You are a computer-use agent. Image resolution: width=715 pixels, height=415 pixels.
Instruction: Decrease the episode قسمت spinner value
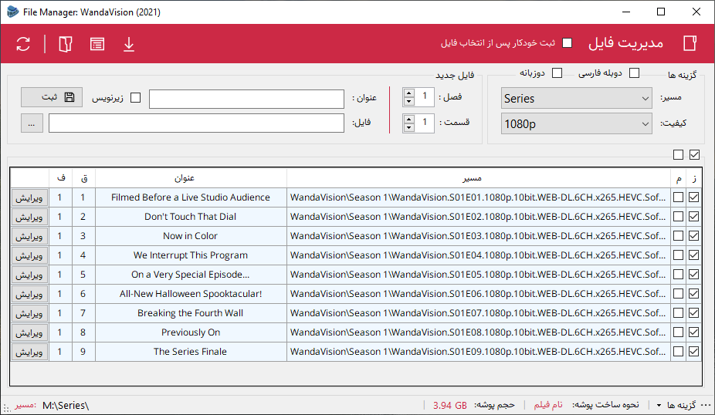click(409, 127)
